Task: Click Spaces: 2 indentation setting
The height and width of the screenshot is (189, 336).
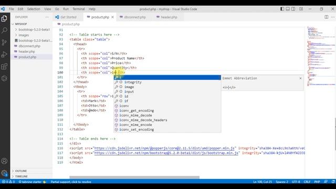Action: pyautogui.click(x=282, y=182)
